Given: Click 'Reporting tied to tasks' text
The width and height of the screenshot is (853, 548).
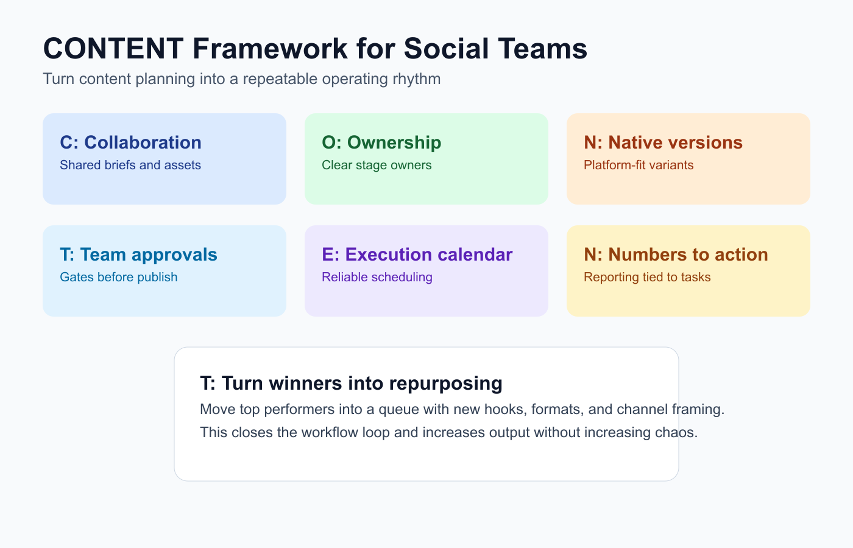Looking at the screenshot, I should pos(647,277).
